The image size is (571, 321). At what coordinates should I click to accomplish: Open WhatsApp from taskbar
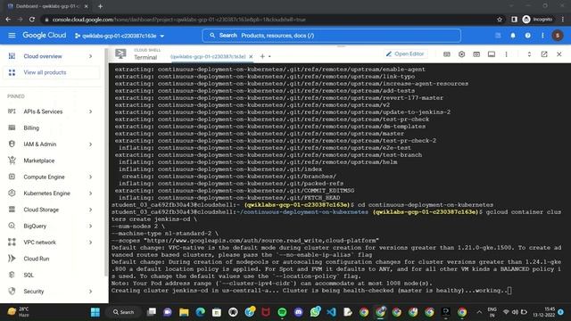tap(315, 312)
